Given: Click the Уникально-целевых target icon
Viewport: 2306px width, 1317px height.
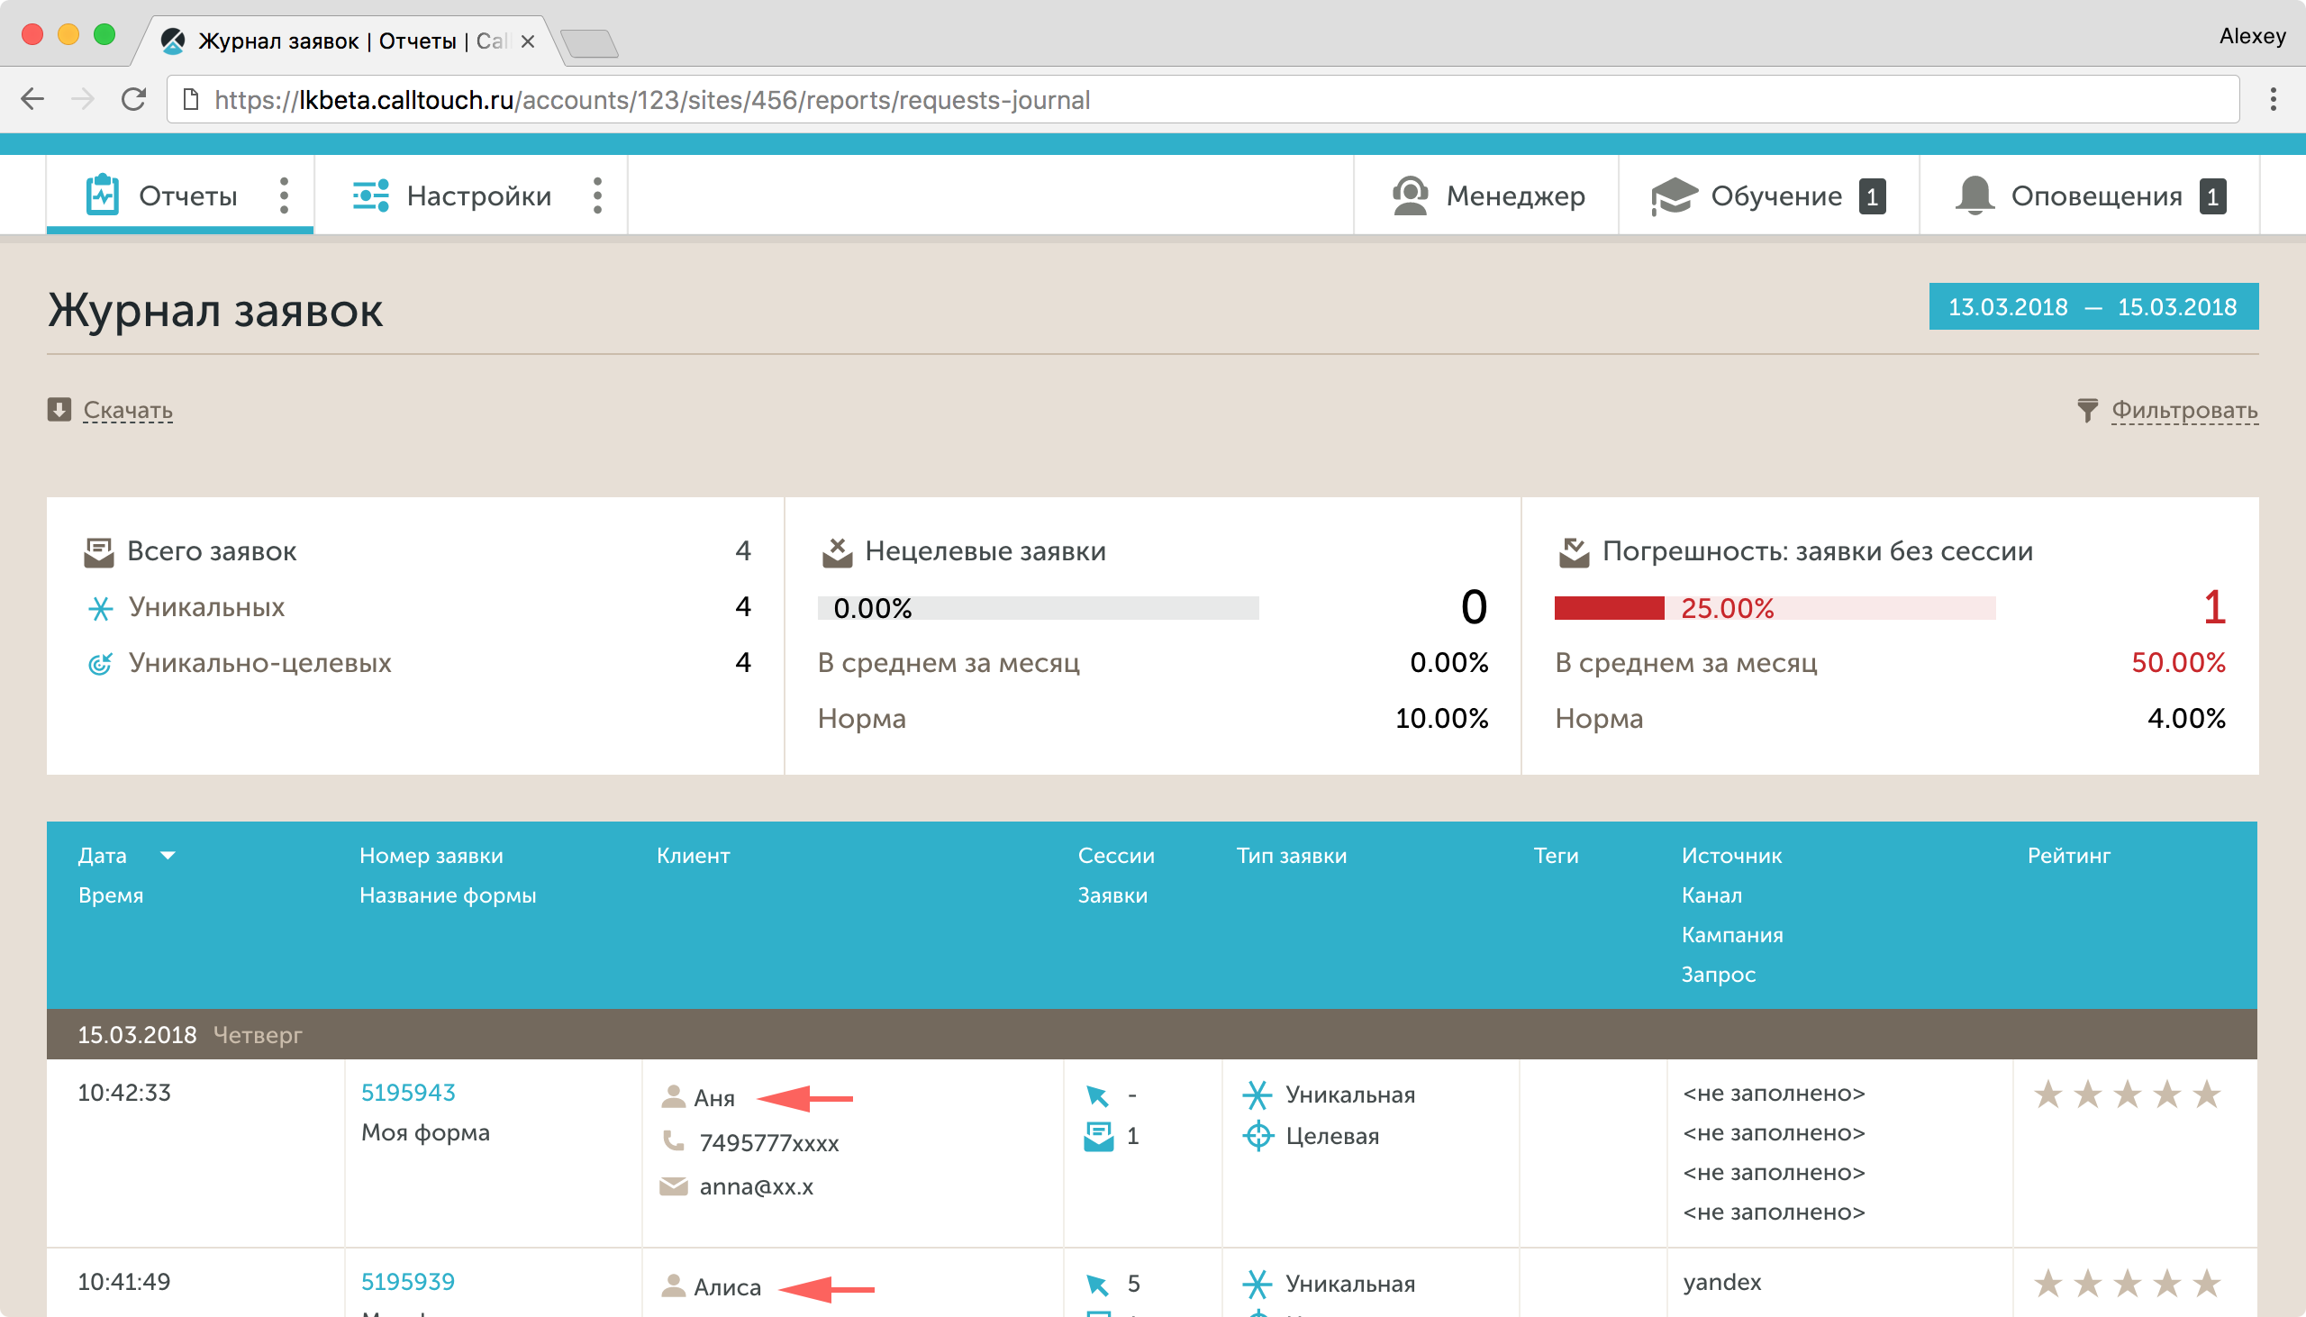Looking at the screenshot, I should click(x=99, y=664).
